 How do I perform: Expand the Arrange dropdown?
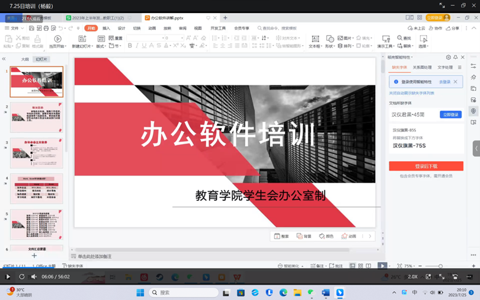346,46
